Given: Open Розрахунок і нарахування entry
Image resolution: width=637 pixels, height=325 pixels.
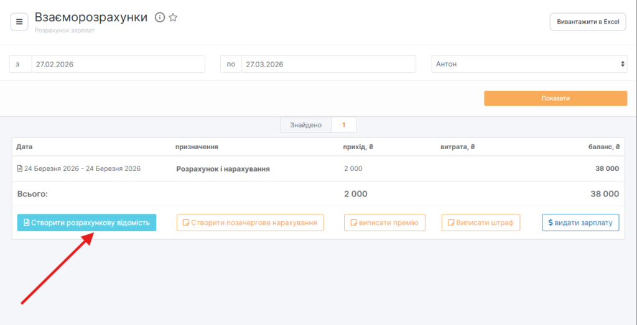Looking at the screenshot, I should pyautogui.click(x=223, y=168).
